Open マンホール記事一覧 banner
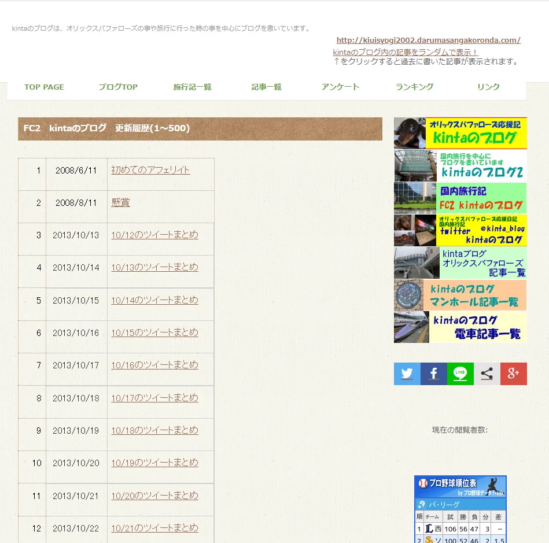This screenshot has width=549, height=543. 460,295
